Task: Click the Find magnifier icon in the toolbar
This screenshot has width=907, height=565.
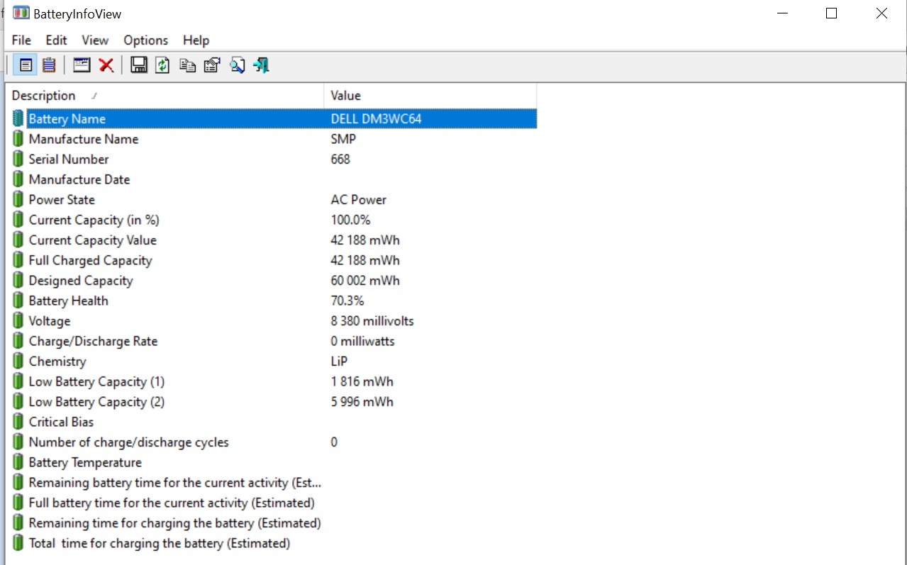Action: coord(237,66)
